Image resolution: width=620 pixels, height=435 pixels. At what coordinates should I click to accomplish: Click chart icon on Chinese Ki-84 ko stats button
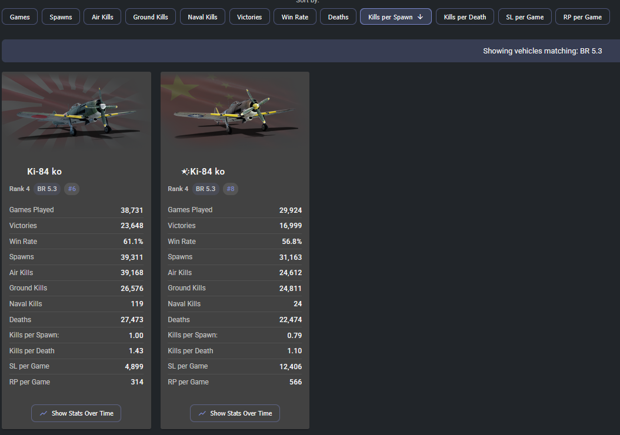click(202, 413)
